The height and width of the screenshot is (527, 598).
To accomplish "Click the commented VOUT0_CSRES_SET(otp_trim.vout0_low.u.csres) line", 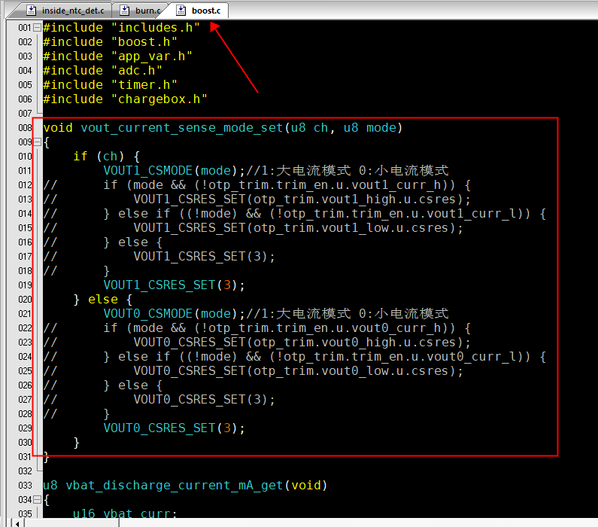I will [x=298, y=371].
